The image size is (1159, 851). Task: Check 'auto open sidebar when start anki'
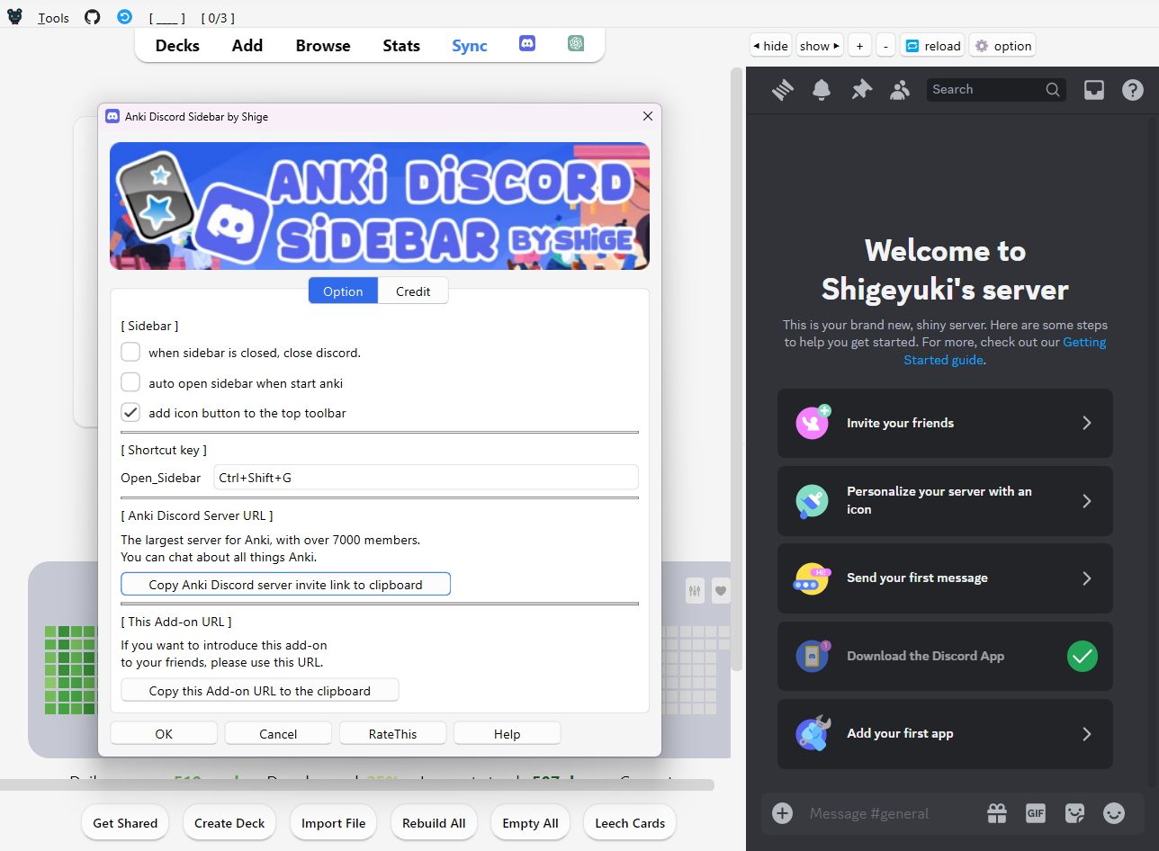131,383
